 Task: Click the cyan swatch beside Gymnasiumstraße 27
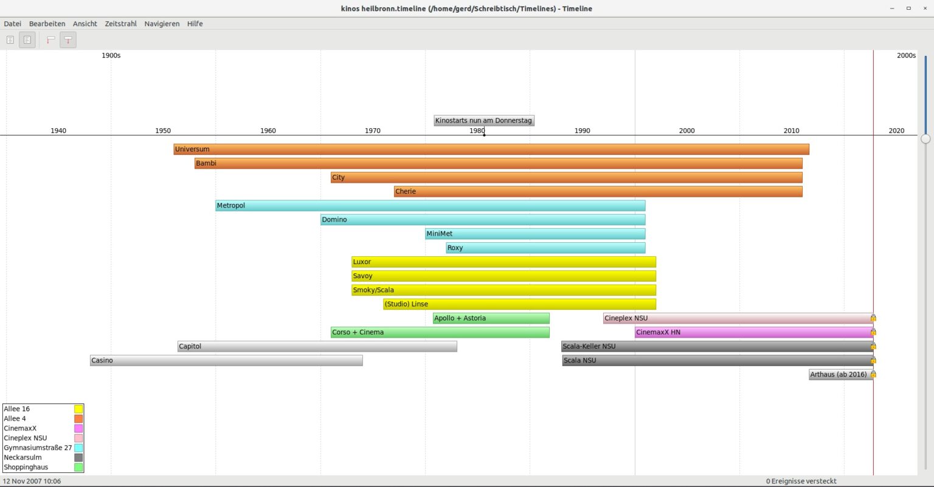point(78,448)
